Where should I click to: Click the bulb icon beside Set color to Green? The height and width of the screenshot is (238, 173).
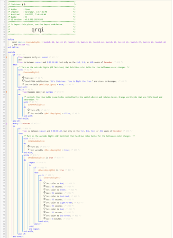coord(45,189)
